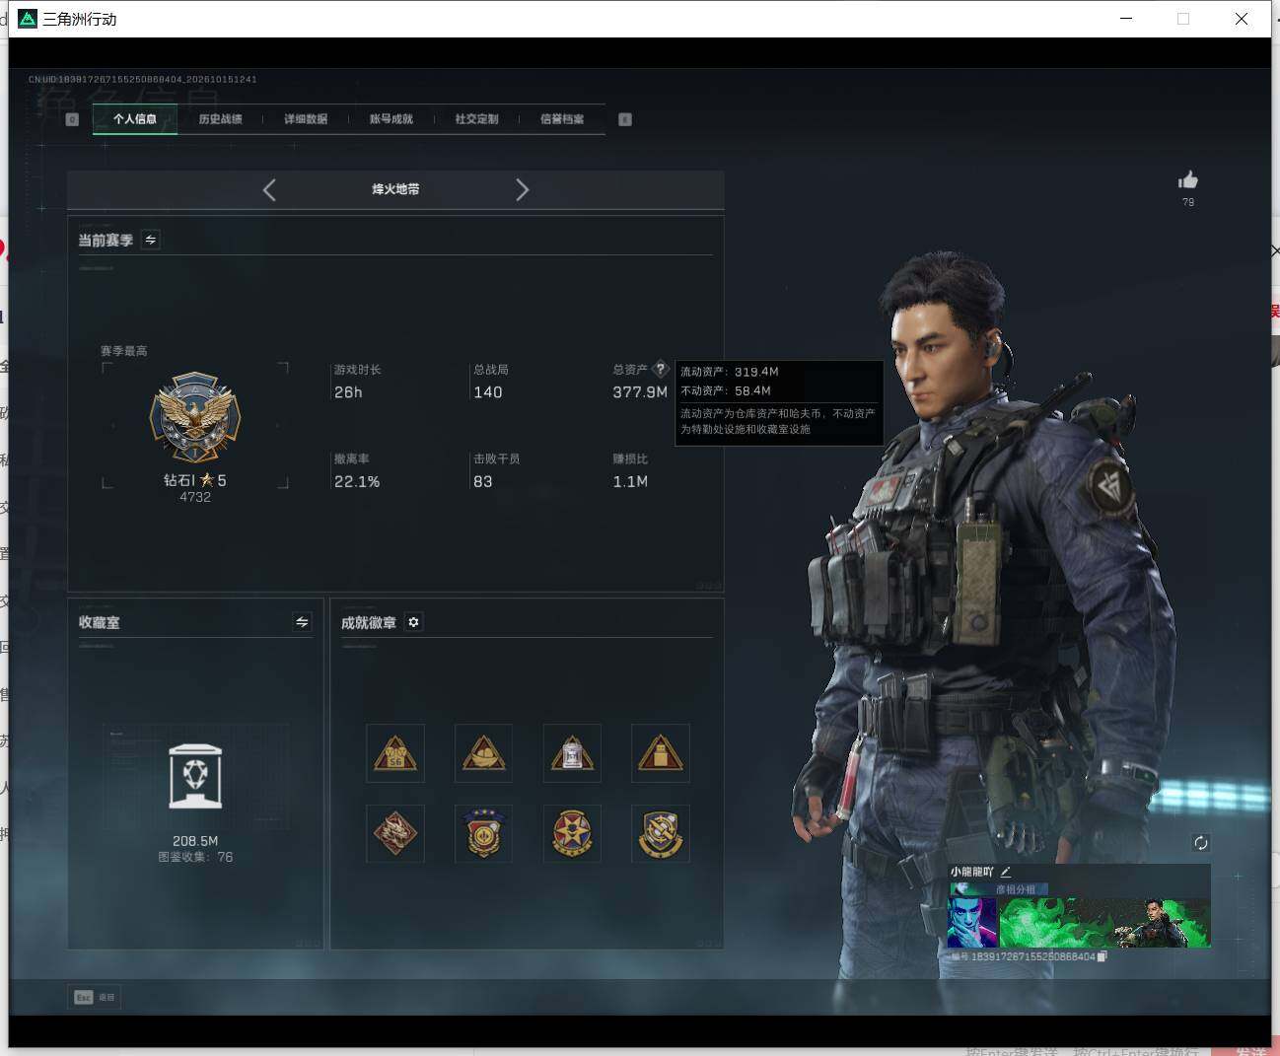Screen dimensions: 1280x1056
Task: Open the 信誉档案 tab
Action: pyautogui.click(x=562, y=119)
